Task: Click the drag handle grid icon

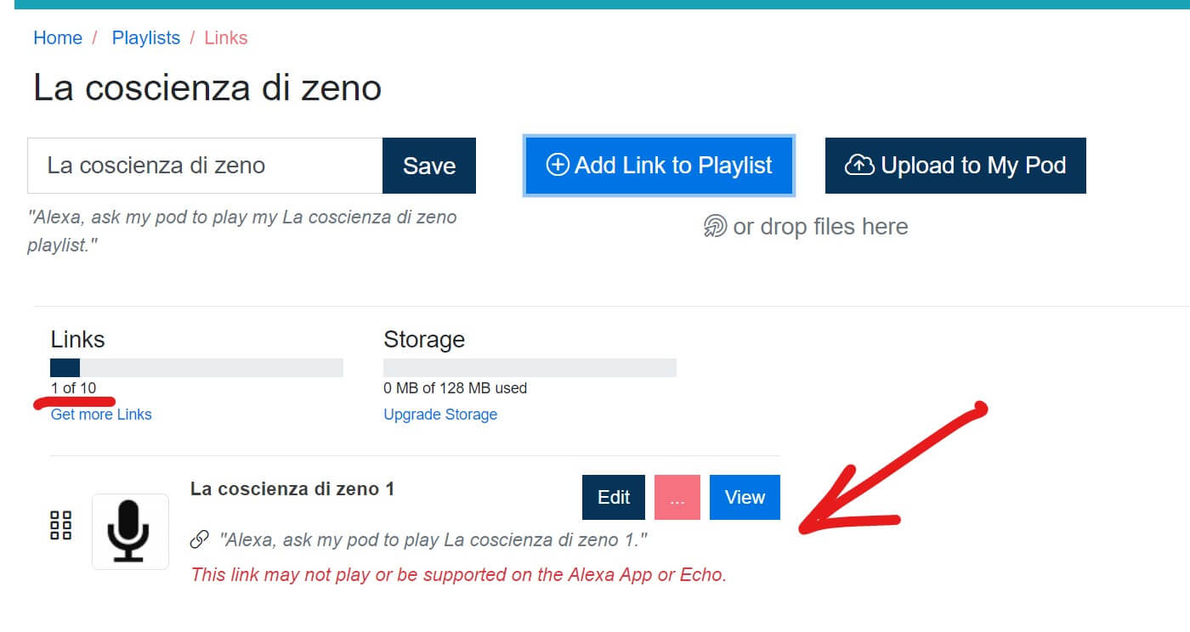Action: (x=61, y=526)
